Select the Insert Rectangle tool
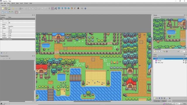Screen dimensions: 187x105 [x=59, y=8]
